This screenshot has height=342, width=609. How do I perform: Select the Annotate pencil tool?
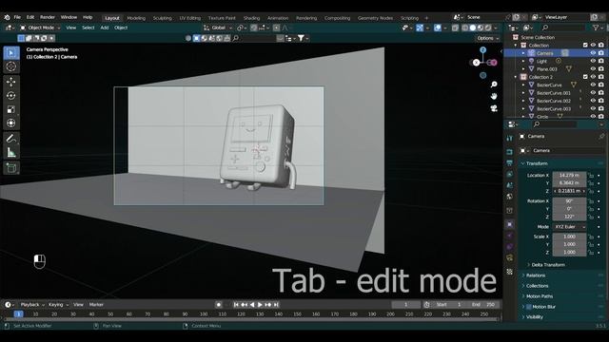click(x=10, y=139)
